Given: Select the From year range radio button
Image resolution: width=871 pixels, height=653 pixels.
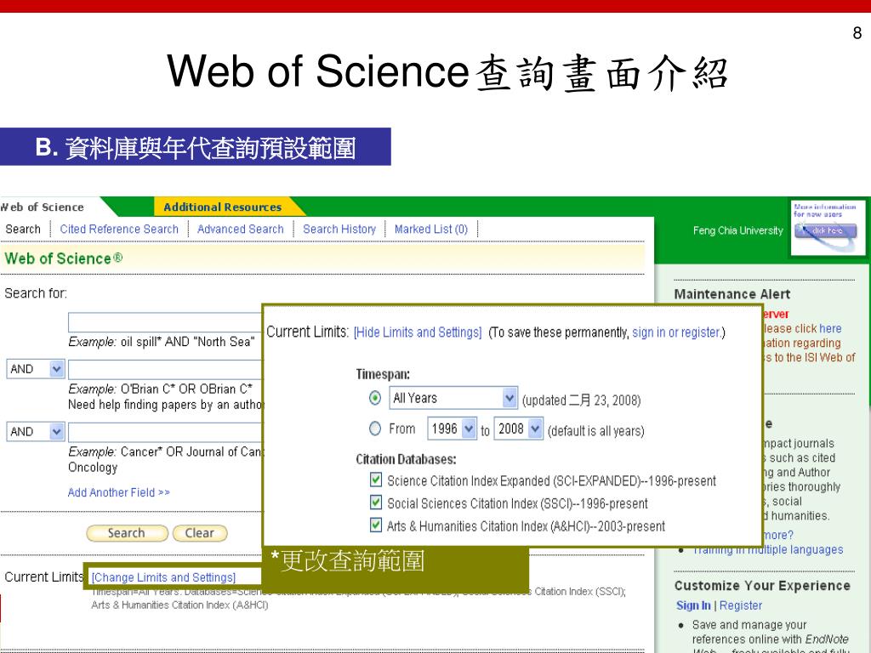Looking at the screenshot, I should click(375, 429).
